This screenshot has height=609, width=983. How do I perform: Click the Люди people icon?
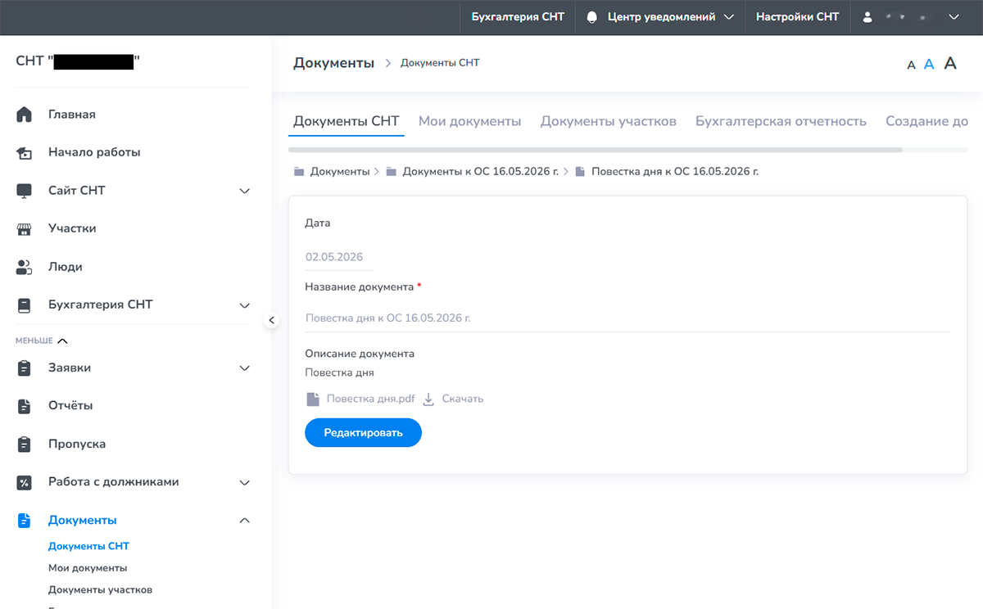point(25,267)
